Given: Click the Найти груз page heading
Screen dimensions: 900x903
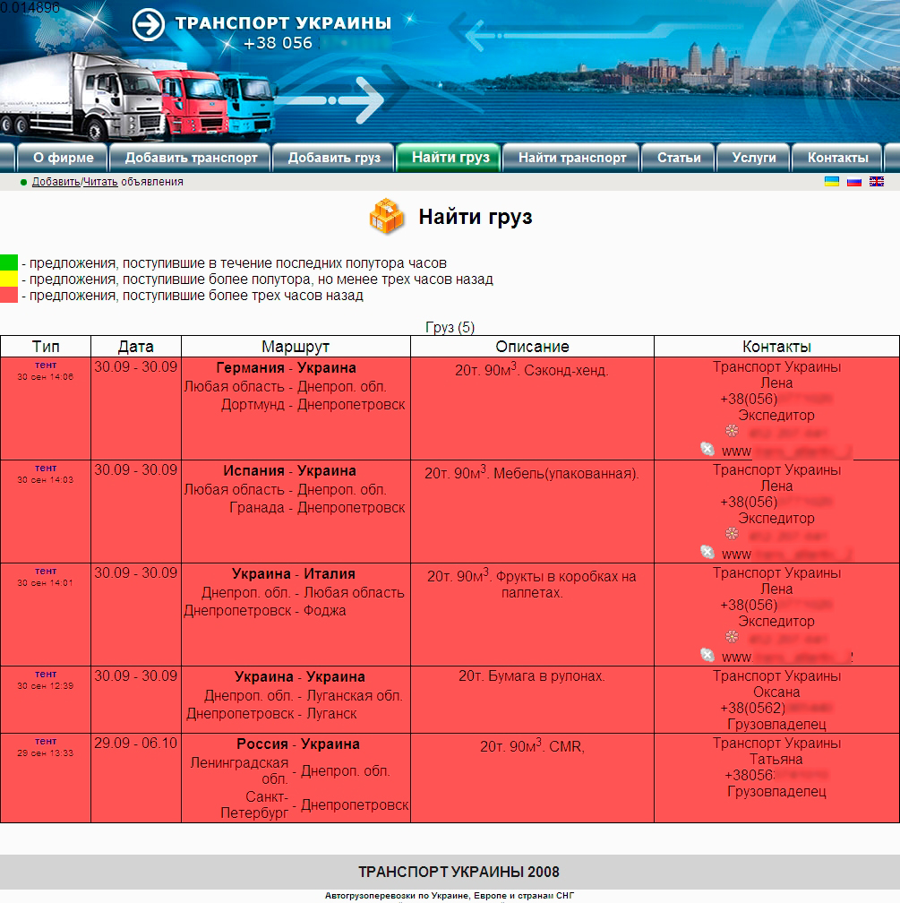Looking at the screenshot, I should 476,217.
